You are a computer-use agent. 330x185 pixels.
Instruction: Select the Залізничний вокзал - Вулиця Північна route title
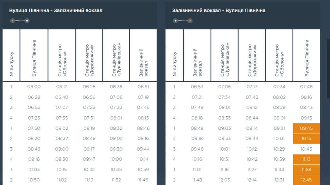(219, 11)
